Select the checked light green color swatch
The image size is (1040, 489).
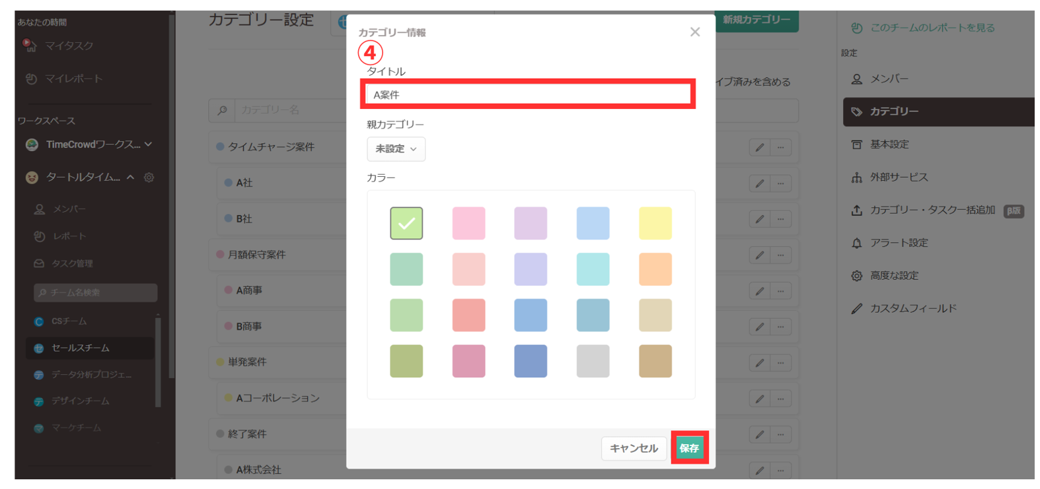(x=406, y=223)
